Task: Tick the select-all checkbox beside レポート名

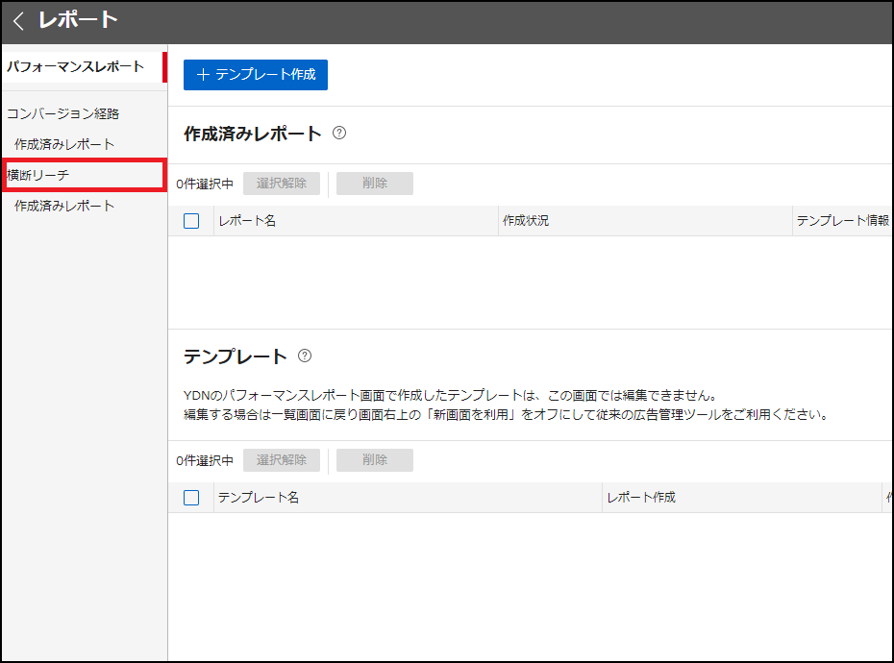Action: tap(191, 221)
